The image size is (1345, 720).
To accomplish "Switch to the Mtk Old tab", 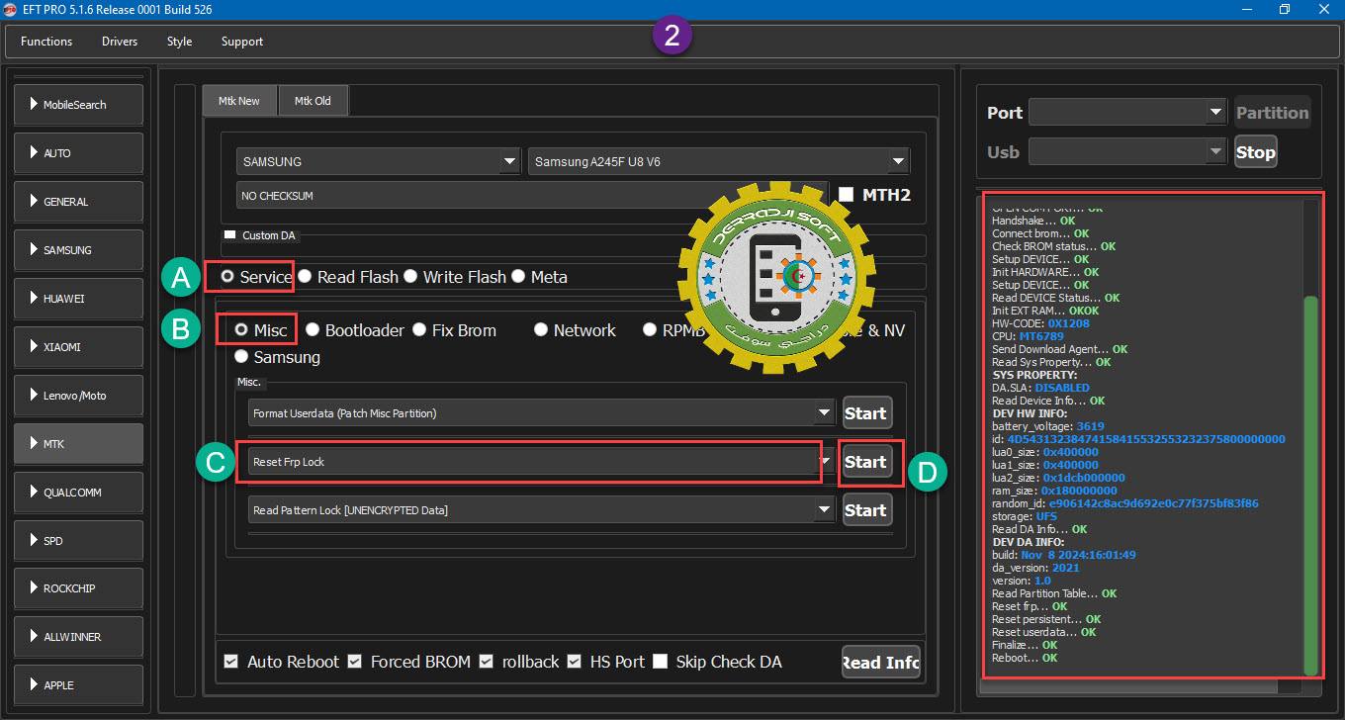I will 313,101.
